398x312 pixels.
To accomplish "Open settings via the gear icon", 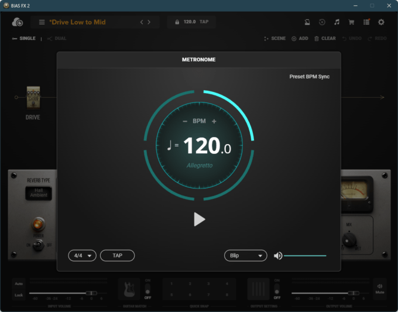I will point(381,22).
